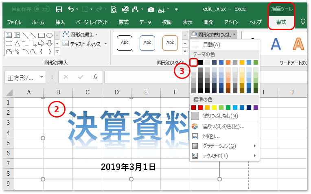311x194 pixels.
Task: Select the white theme color swatch
Action: (194, 62)
